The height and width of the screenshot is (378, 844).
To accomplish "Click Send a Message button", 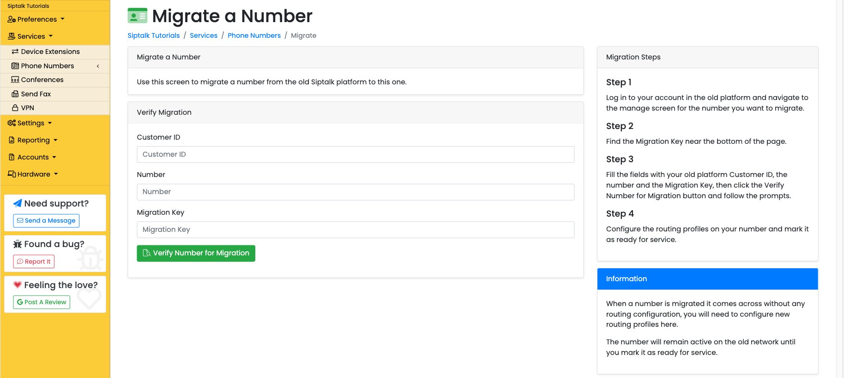I will 46,221.
